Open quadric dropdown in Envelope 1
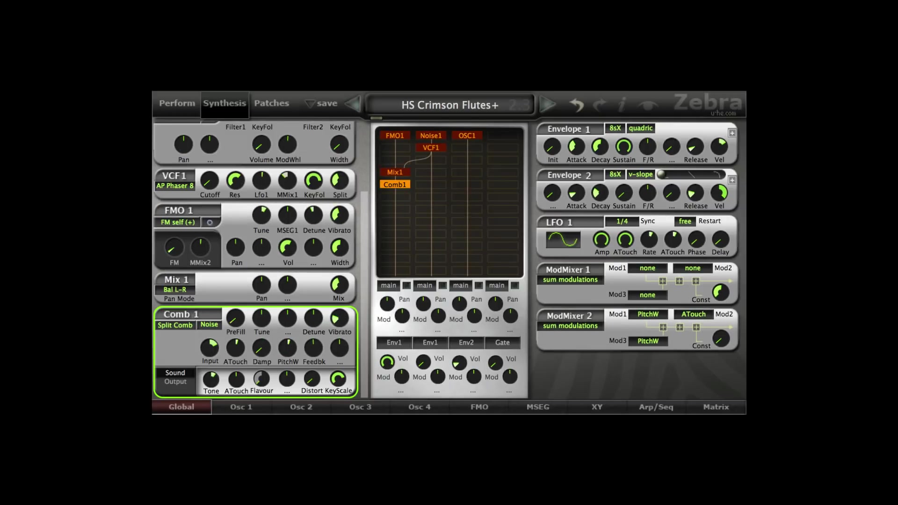 (x=640, y=128)
